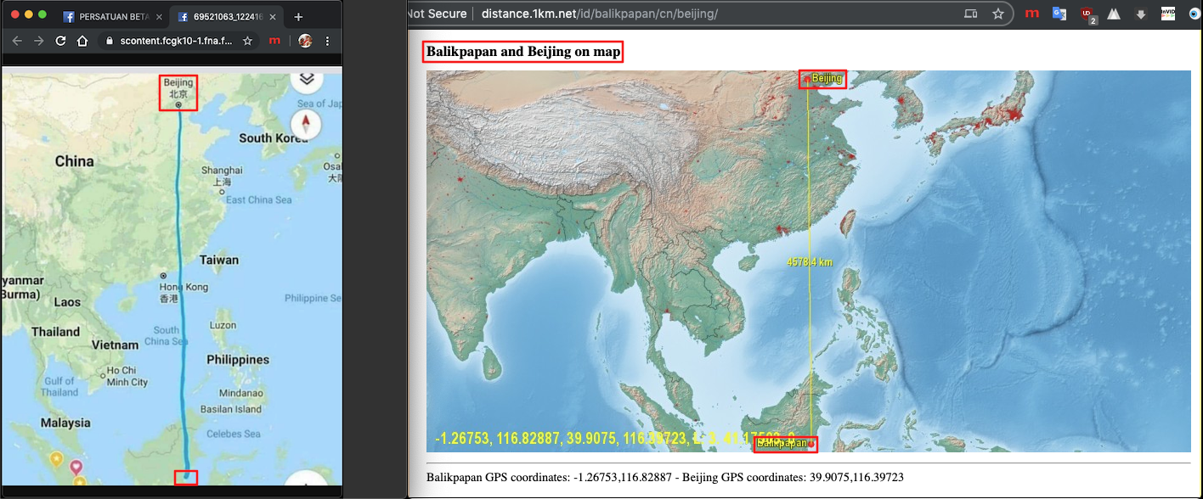Click the download arrow extension icon
1203x499 pixels.
point(1140,14)
